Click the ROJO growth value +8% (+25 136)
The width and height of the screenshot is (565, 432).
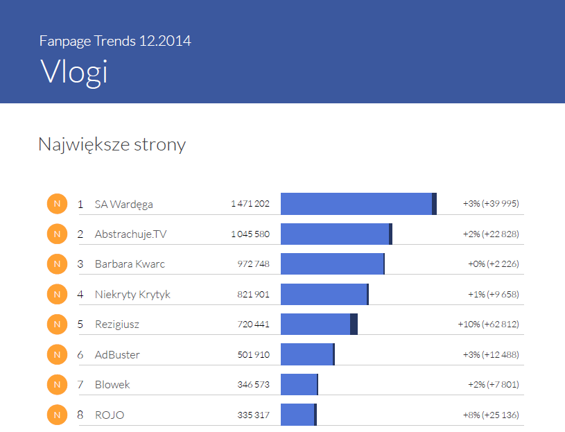coord(491,415)
